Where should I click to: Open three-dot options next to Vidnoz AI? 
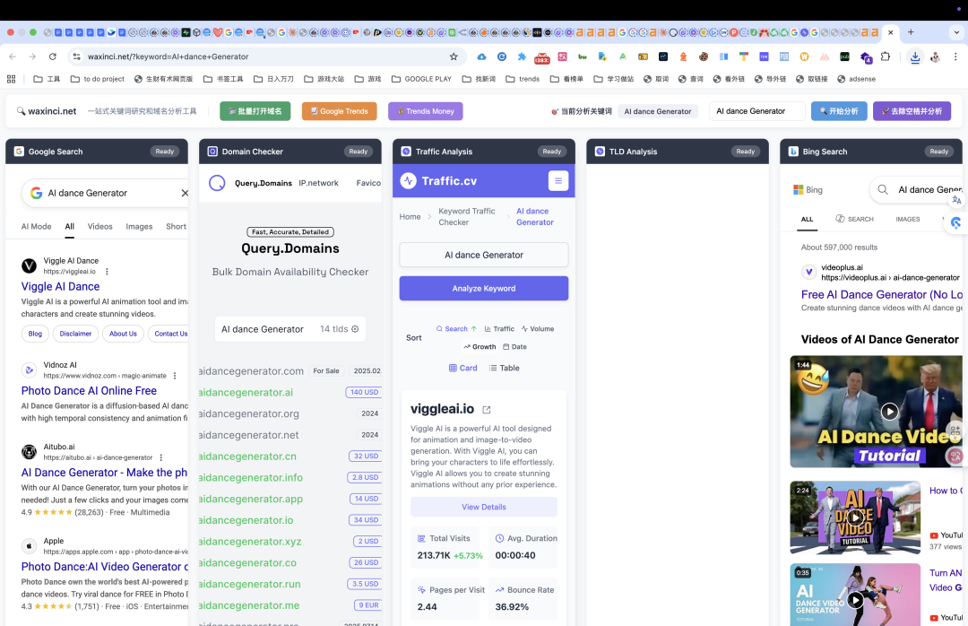175,376
